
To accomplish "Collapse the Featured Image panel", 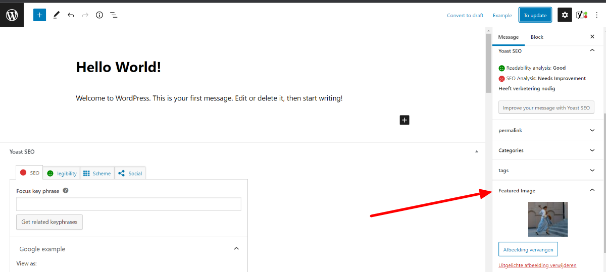I will [592, 190].
